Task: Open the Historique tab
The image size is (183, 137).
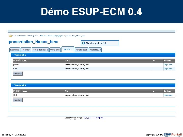Action: (95, 50)
